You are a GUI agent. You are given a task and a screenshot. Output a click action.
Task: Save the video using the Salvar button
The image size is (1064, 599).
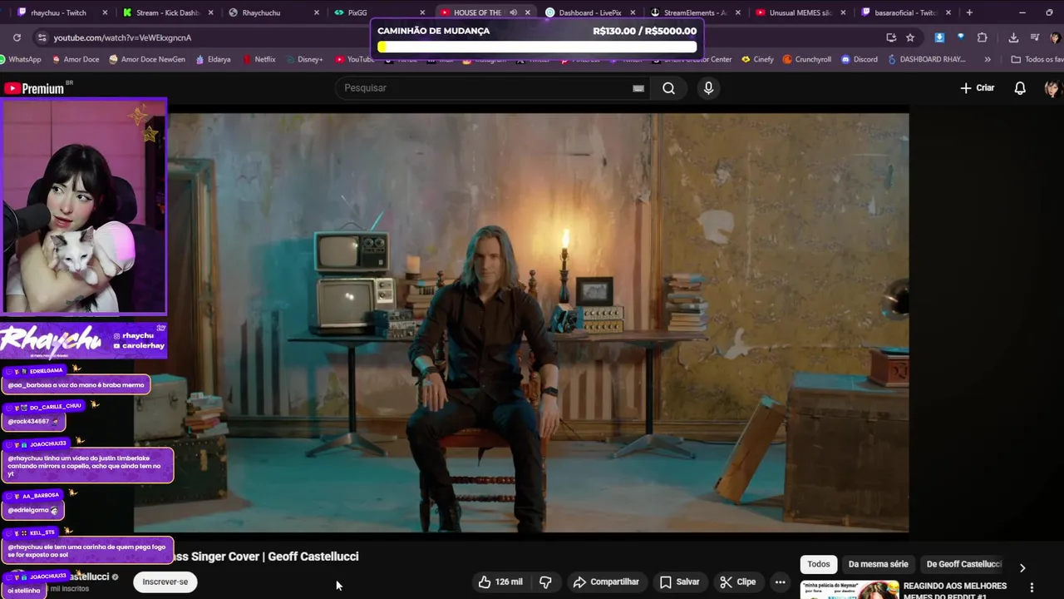[679, 582]
